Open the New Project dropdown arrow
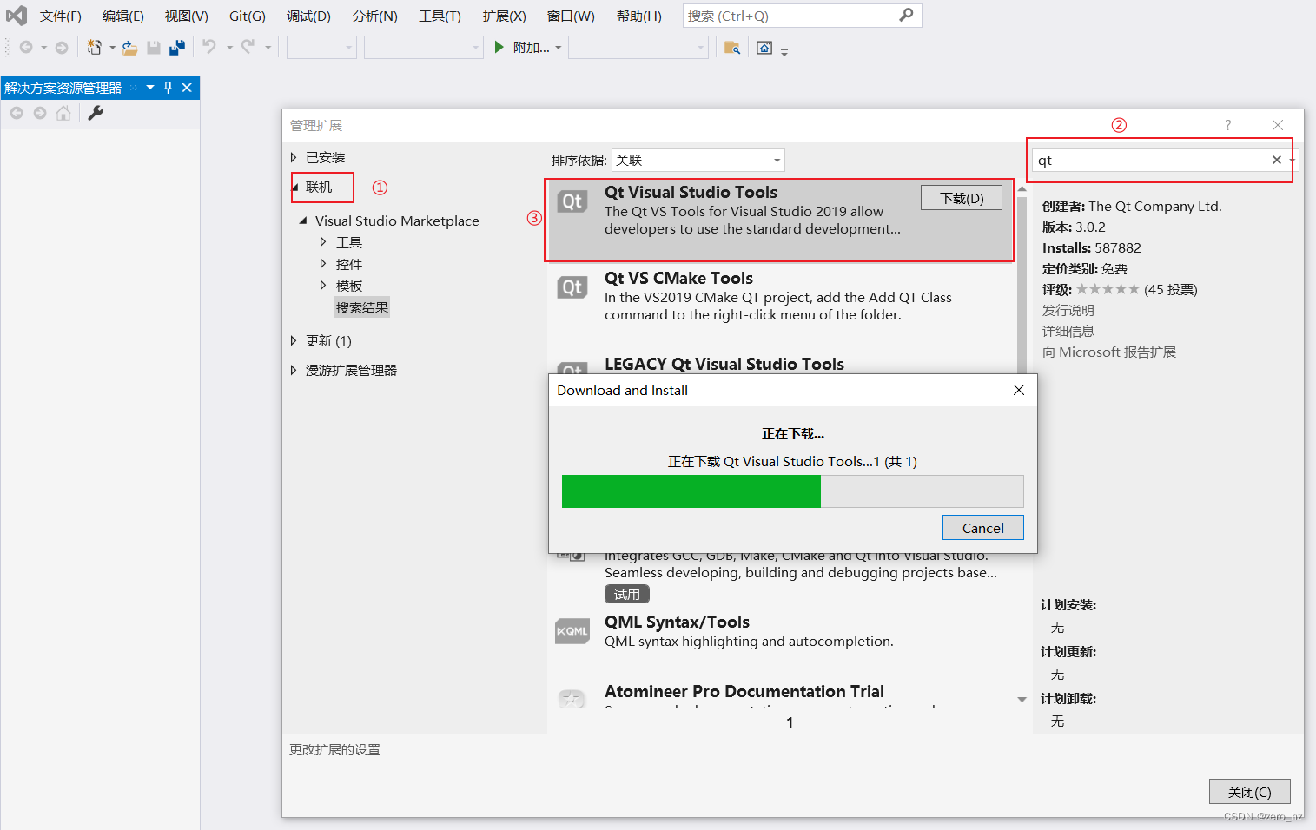 [112, 48]
